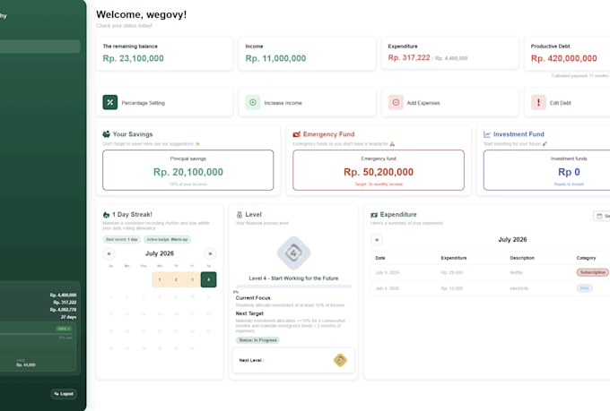
Task: Click the calendar icon in Expenditure panel
Action: (599, 216)
